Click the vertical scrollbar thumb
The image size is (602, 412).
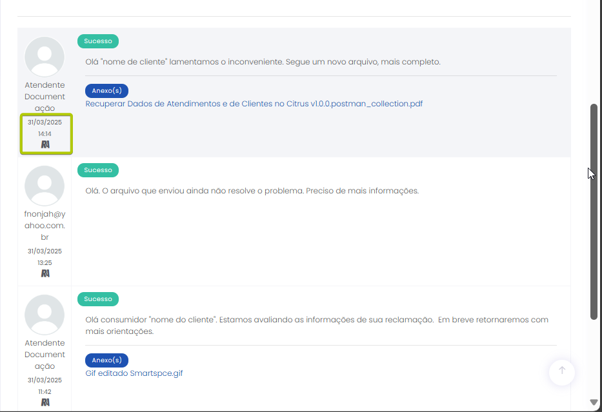tap(594, 211)
